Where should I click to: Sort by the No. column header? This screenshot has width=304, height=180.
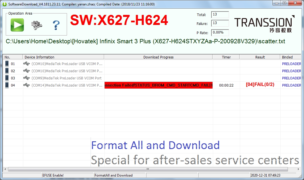click(13, 57)
